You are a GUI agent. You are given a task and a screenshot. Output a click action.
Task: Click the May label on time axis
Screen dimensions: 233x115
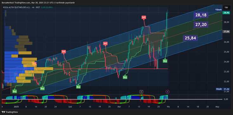[x=217, y=107]
